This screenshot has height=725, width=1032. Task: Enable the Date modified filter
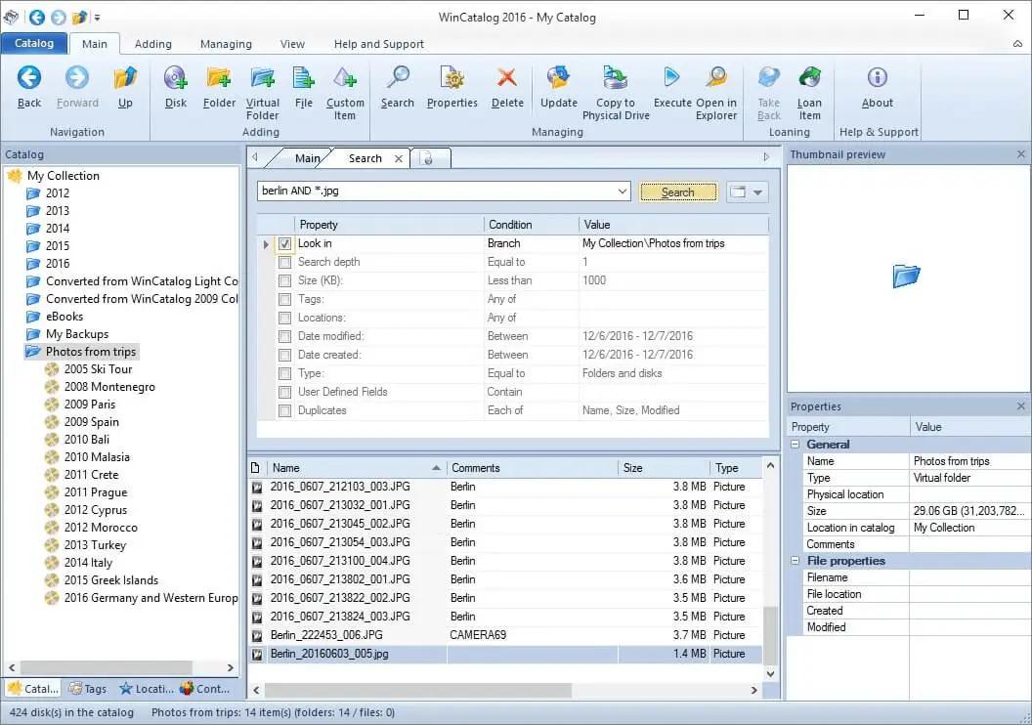(x=284, y=336)
